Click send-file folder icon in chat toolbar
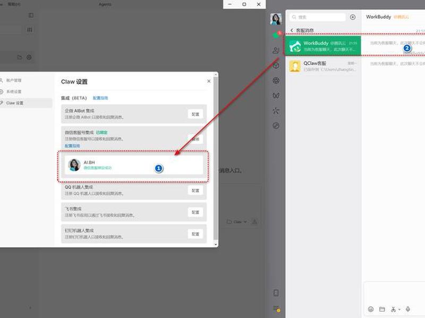 click(x=382, y=309)
